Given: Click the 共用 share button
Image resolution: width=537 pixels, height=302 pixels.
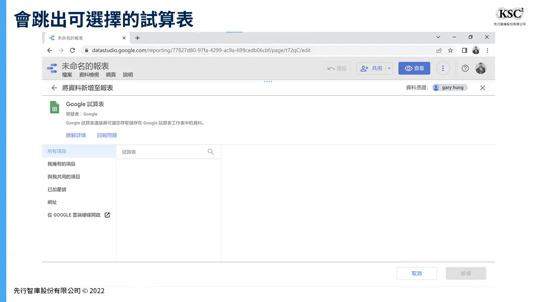Looking at the screenshot, I should [x=371, y=68].
